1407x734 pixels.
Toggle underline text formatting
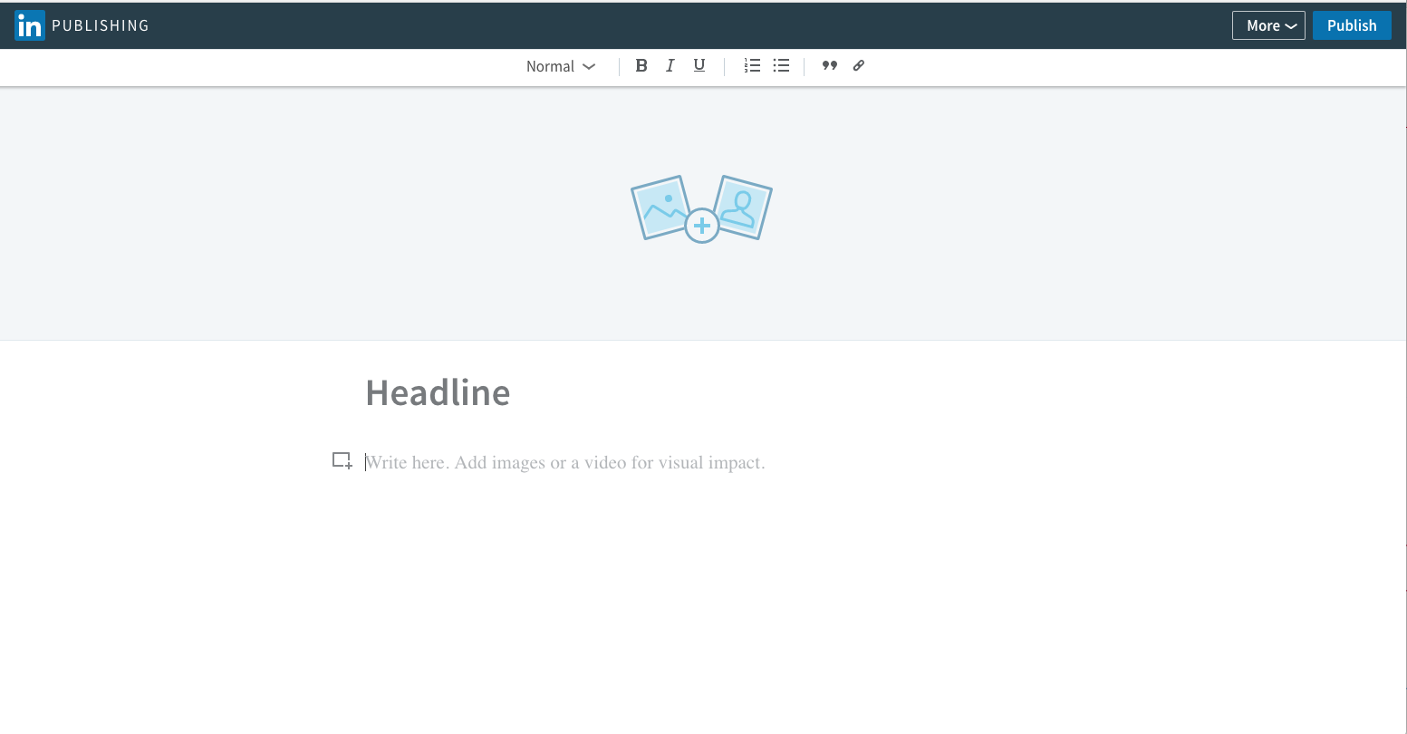[x=699, y=65]
